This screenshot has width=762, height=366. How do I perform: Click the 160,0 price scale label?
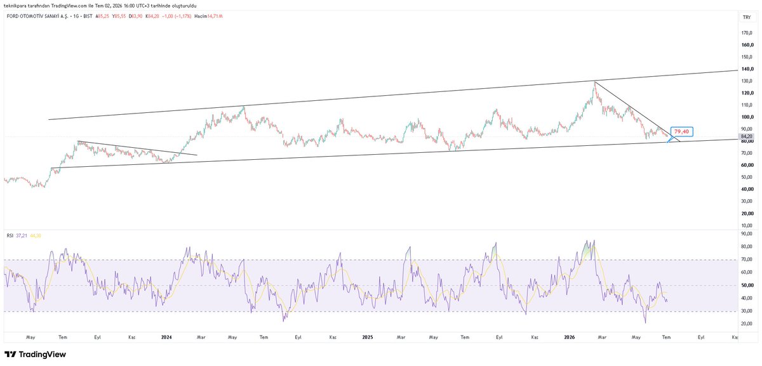tap(746, 45)
